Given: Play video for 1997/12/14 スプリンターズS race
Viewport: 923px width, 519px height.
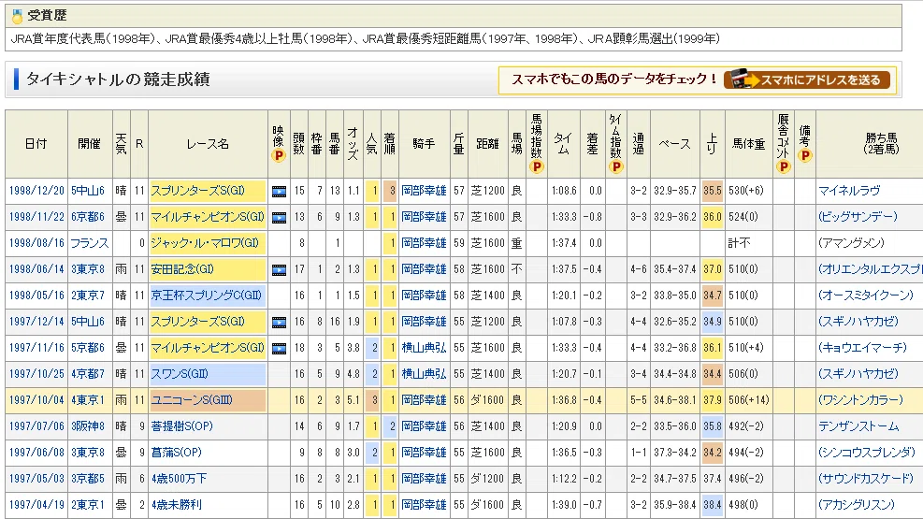Looking at the screenshot, I should click(x=279, y=322).
